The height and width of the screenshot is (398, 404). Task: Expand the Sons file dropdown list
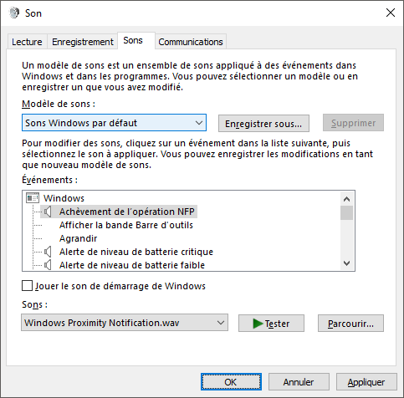click(x=125, y=323)
